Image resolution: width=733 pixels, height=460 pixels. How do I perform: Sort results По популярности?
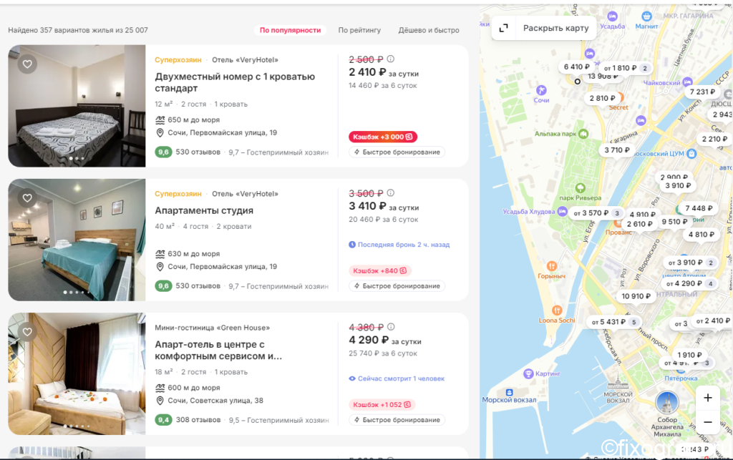point(291,30)
